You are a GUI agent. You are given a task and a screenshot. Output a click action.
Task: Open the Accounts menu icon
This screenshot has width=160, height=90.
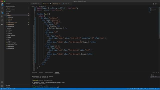click(2, 82)
